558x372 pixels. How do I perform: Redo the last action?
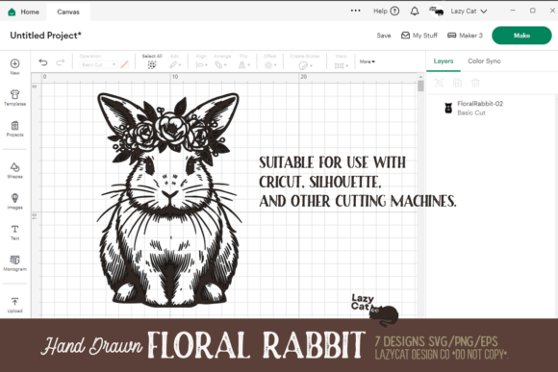(x=61, y=62)
